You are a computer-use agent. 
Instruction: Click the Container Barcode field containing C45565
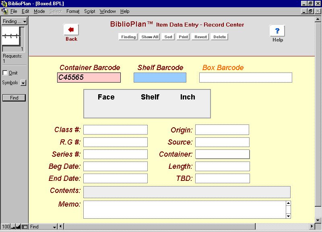[x=89, y=77]
